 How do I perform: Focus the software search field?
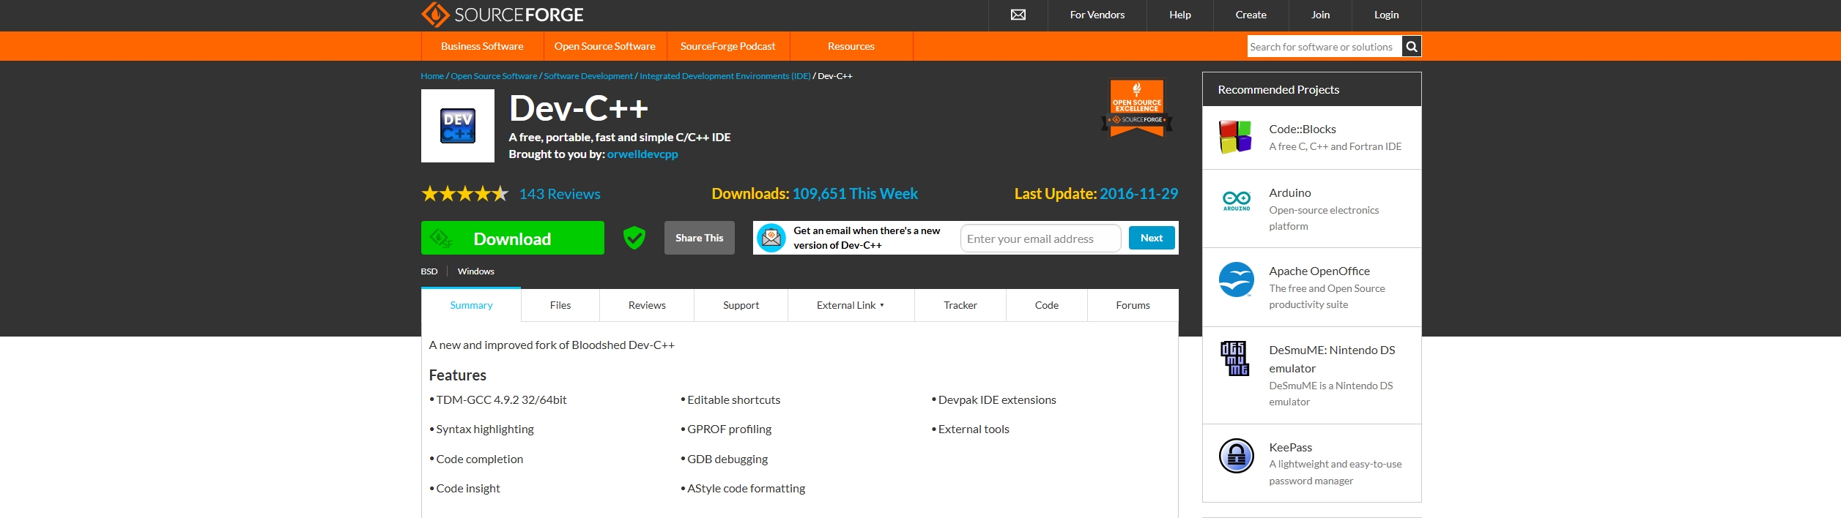[1325, 47]
